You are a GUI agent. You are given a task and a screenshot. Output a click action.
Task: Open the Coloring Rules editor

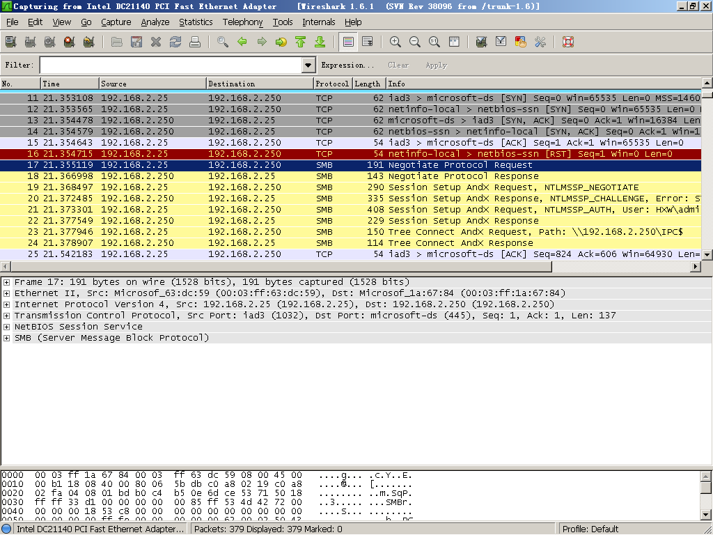(x=520, y=42)
